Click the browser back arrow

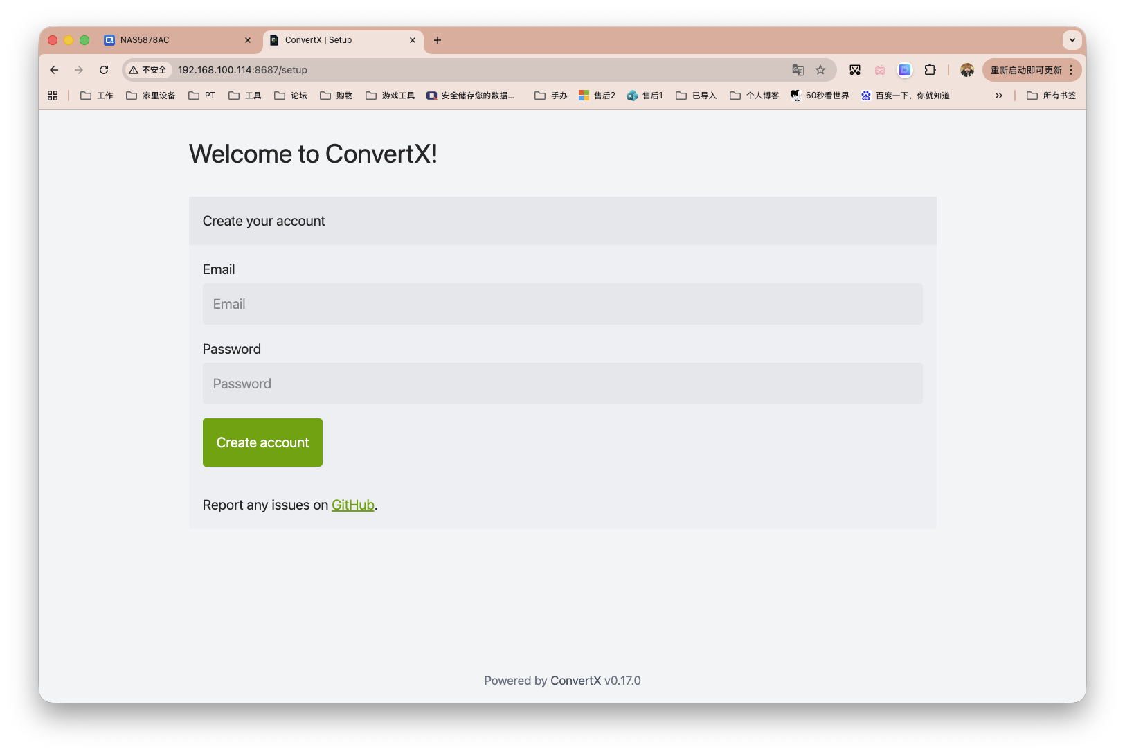(x=54, y=70)
